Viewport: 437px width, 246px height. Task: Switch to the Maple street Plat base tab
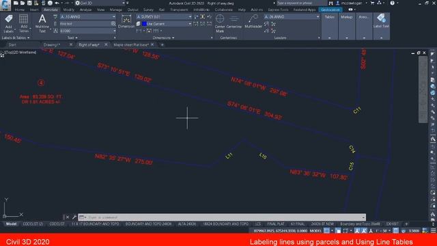tap(130, 44)
